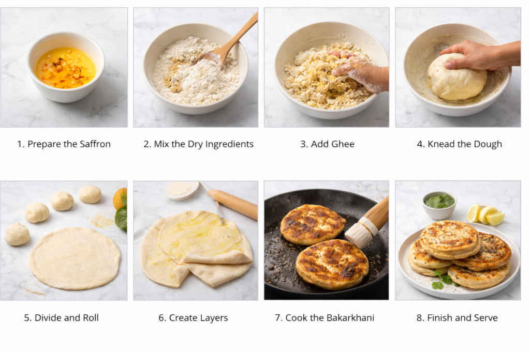530x353 pixels.
Task: Click the '7. Cook the Bakarkhani' caption
Action: 325,317
